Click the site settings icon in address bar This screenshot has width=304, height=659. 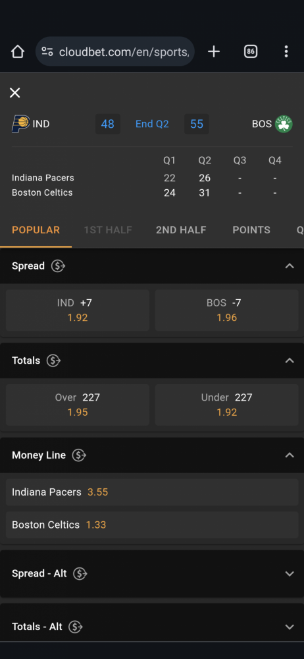click(47, 51)
